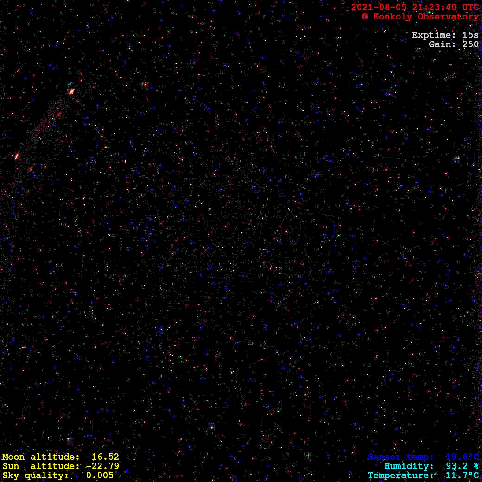Click the Sky quality value 0.005

tap(99, 476)
